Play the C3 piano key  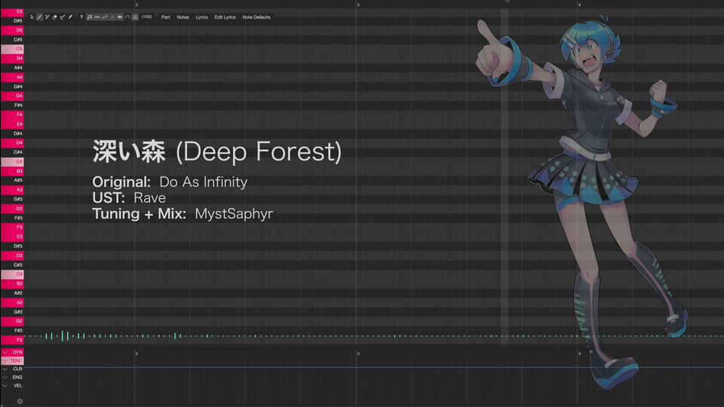pos(12,274)
